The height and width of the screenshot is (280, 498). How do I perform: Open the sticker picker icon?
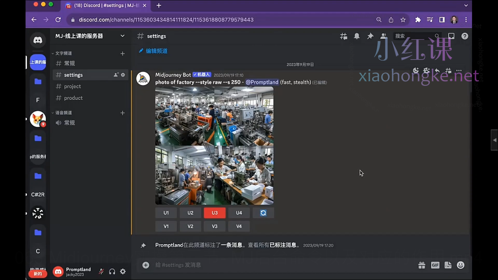pos(448,265)
